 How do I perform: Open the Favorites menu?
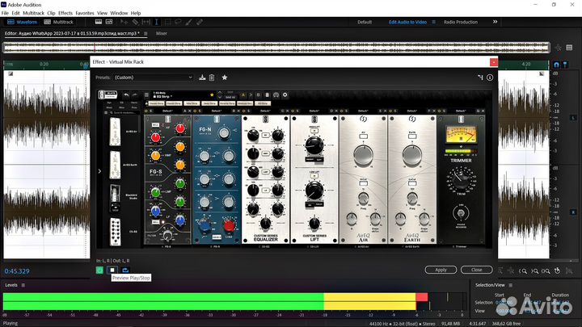coord(85,13)
